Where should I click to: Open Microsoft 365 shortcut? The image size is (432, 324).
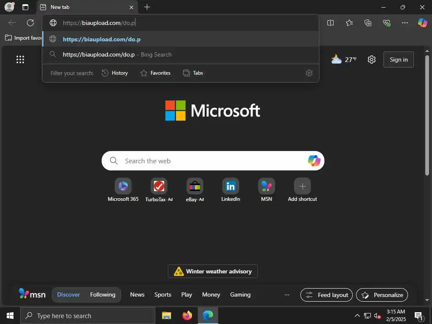pos(123,190)
